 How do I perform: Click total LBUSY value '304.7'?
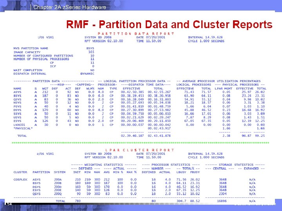181,201
